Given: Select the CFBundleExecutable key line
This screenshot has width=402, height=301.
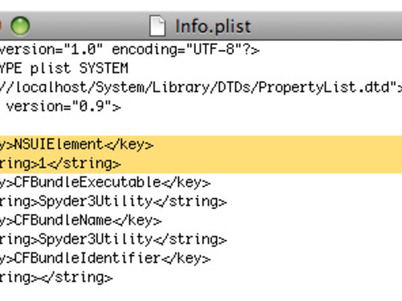Looking at the screenshot, I should tap(105, 183).
